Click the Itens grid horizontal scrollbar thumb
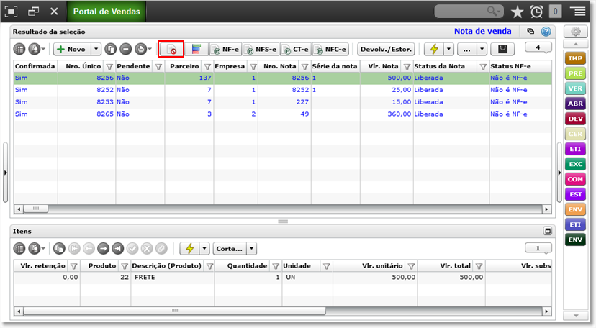 tap(174, 311)
